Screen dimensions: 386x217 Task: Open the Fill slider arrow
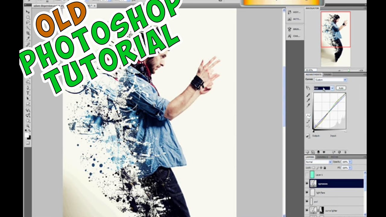(x=350, y=168)
